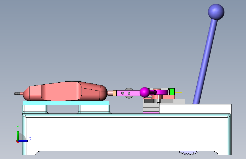Click the blue spherical lever knob
The image size is (246, 159).
pyautogui.click(x=216, y=12)
